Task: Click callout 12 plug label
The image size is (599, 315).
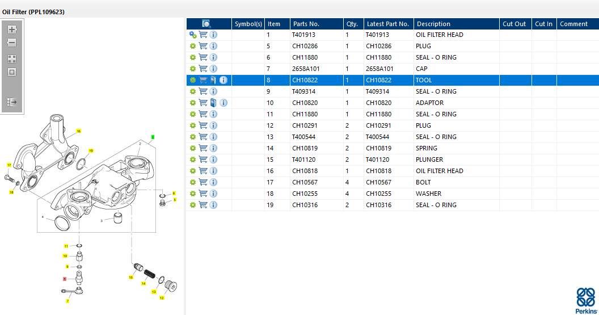Action: tap(162, 298)
